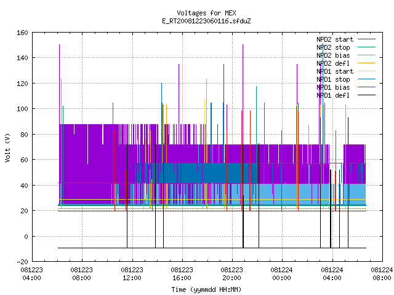This screenshot has height=295, width=394.
Task: Select the NPD2 stop legend entry
Action: click(333, 47)
